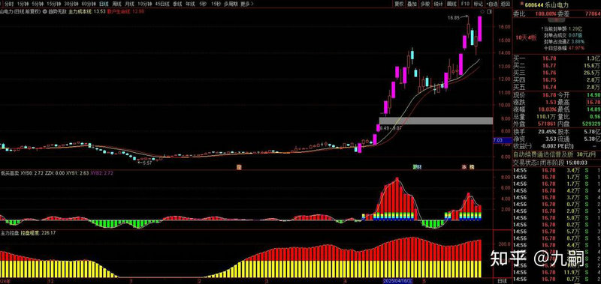The height and width of the screenshot is (284, 601).
Task: Click the 16.85 high price annotation
Action: (x=453, y=17)
